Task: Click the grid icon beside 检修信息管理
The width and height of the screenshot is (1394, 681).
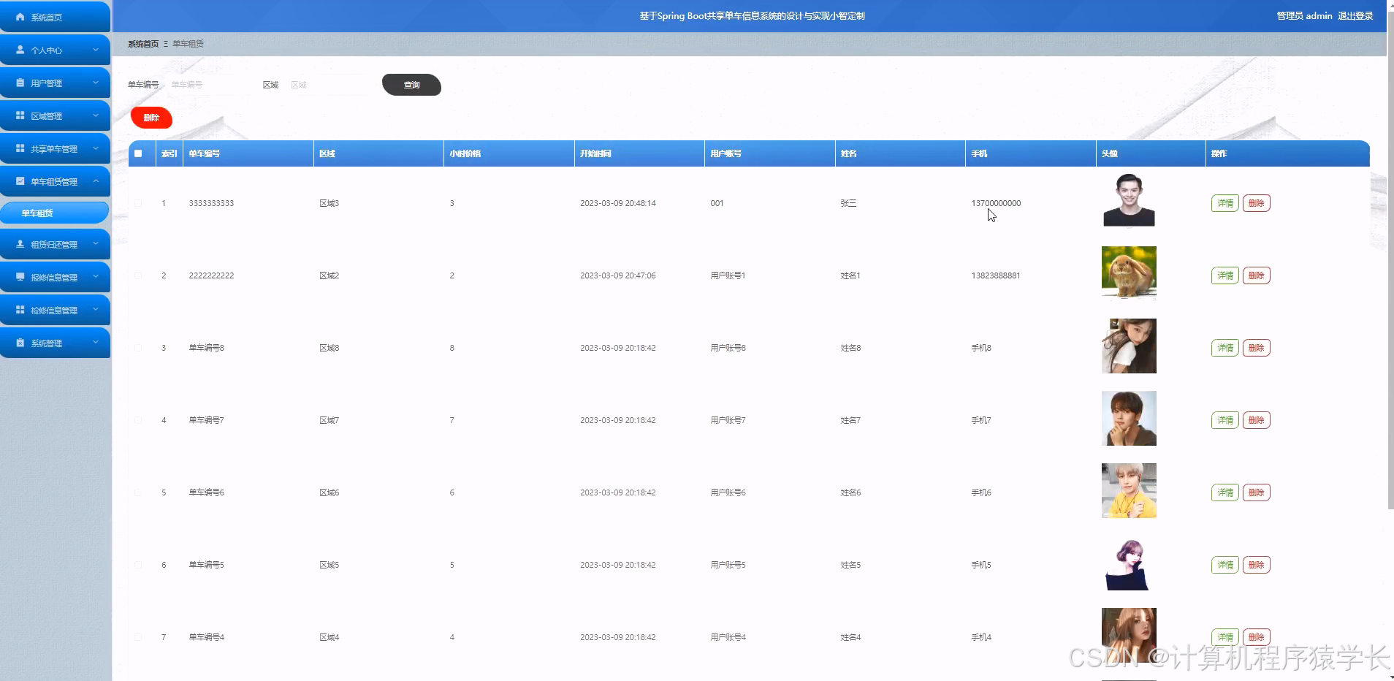Action: click(20, 310)
